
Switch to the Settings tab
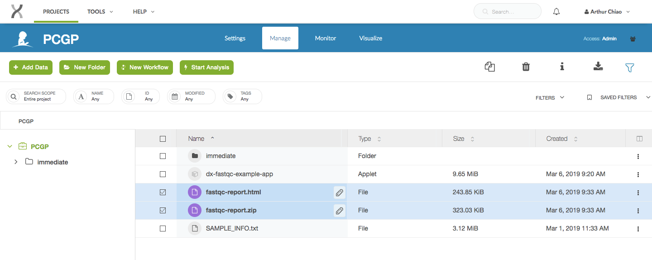235,38
